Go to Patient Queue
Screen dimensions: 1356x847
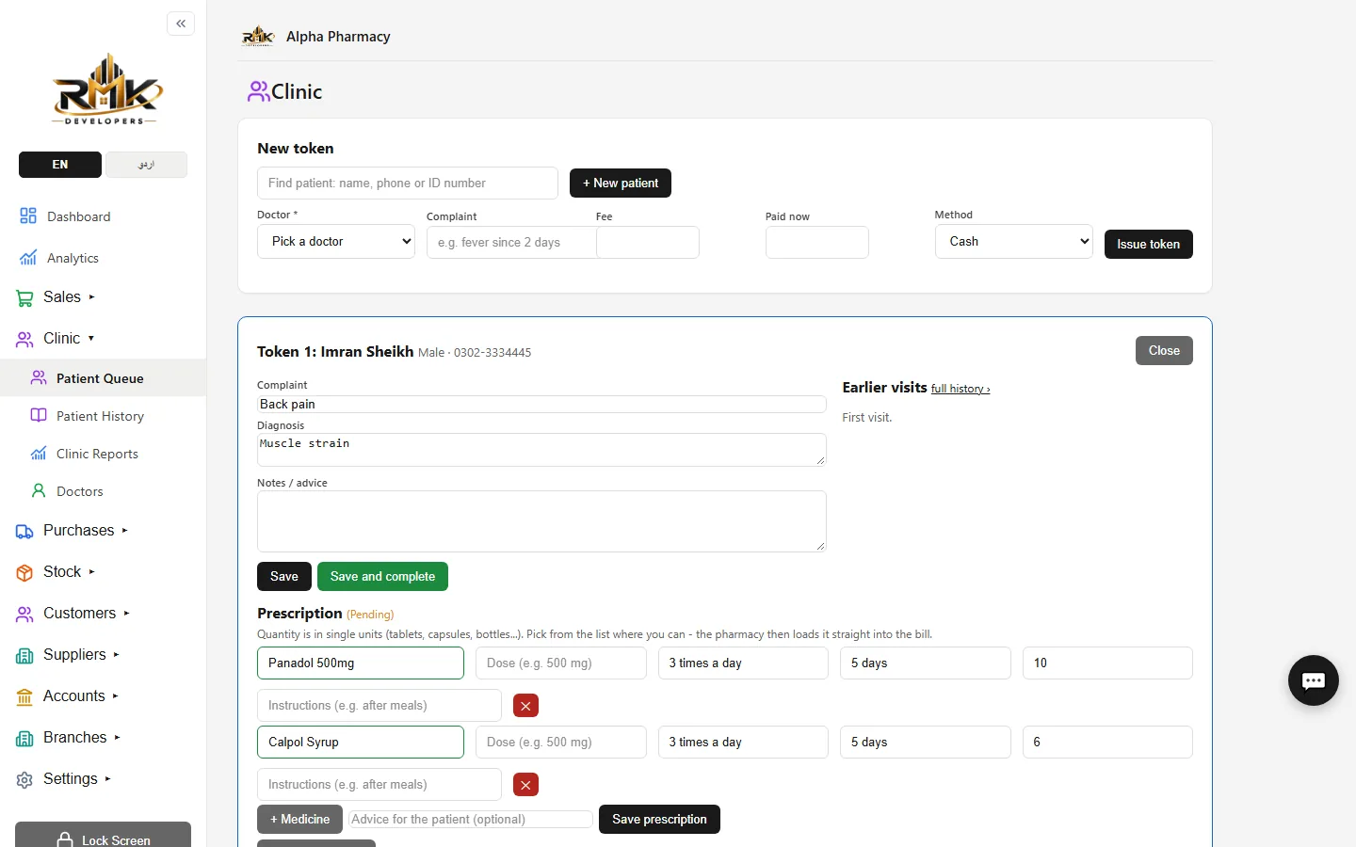tap(100, 378)
